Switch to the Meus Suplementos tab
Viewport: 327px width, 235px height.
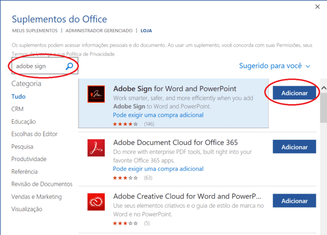35,31
